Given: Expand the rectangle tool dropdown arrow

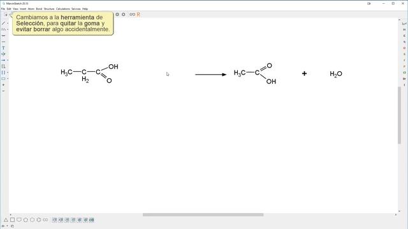Looking at the screenshot, I should [x=8, y=79].
